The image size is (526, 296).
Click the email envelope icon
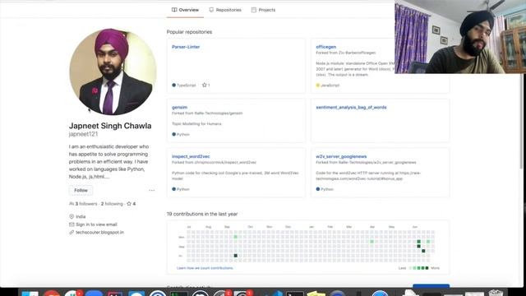72,224
